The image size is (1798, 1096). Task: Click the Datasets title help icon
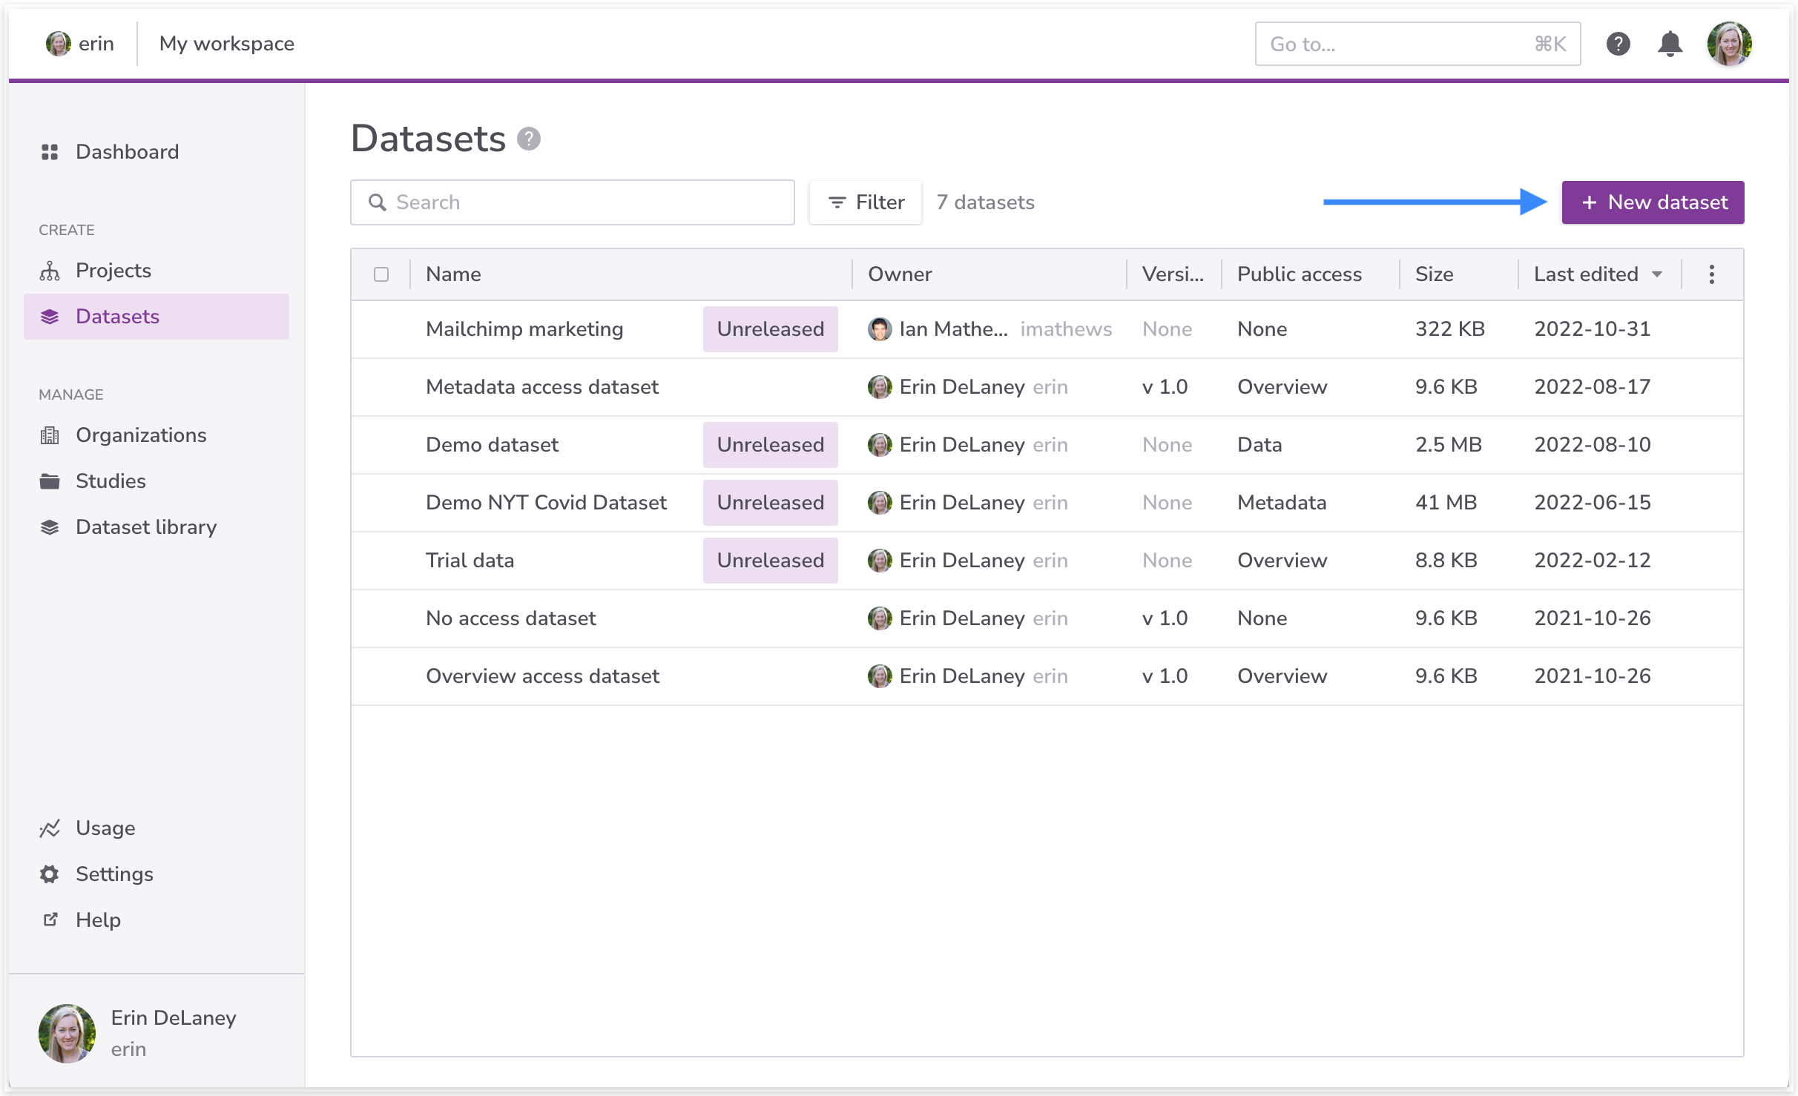tap(529, 139)
